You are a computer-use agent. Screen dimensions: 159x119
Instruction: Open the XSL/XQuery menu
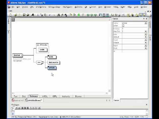[68, 7]
